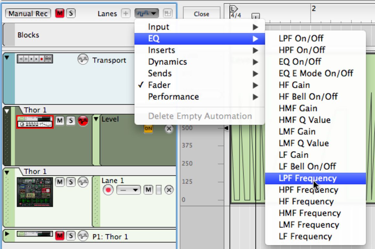Screen dimensions: 375x249
Task: Click the Thor 1 synth device thumbnail
Action: pos(35,192)
